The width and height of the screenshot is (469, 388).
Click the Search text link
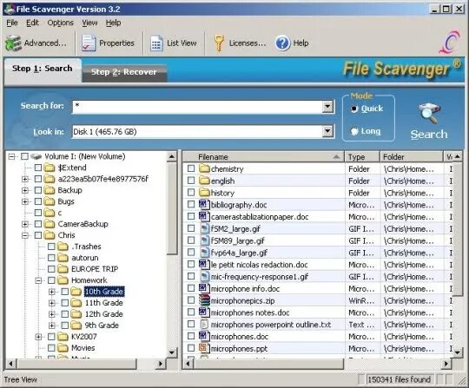429,135
